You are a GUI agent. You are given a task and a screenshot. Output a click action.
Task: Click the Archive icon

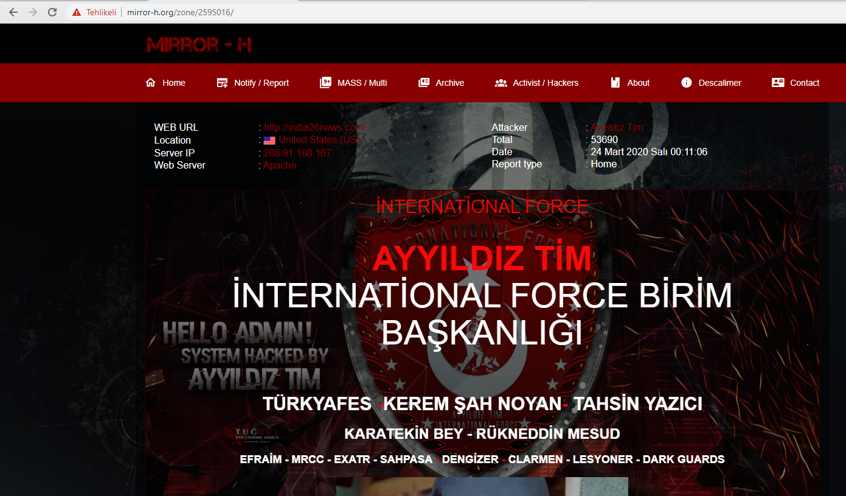(x=424, y=83)
